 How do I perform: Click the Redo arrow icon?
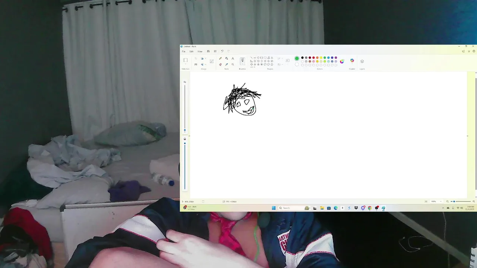pyautogui.click(x=228, y=51)
